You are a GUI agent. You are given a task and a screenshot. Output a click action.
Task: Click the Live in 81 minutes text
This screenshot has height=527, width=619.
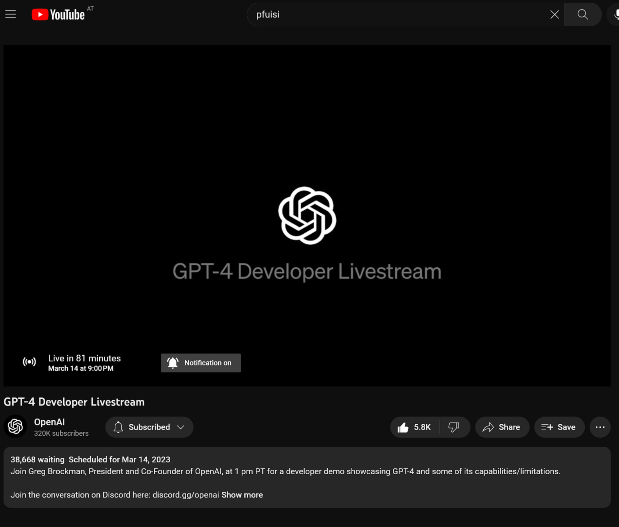click(84, 358)
